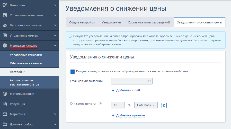Expand the Документооборот chevron

[x=55, y=124]
